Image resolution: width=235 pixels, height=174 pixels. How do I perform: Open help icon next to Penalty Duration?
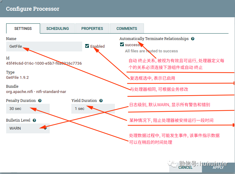pos(40,101)
